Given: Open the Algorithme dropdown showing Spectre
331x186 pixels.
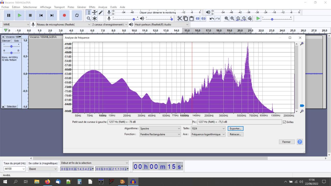Looking at the screenshot, I should (160, 128).
